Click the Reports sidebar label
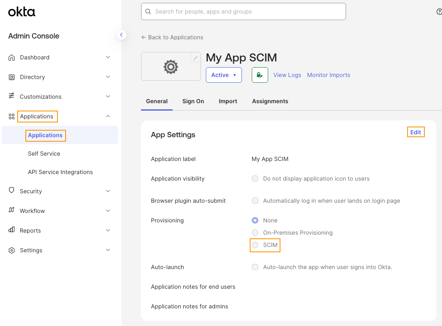The width and height of the screenshot is (442, 326). click(30, 231)
